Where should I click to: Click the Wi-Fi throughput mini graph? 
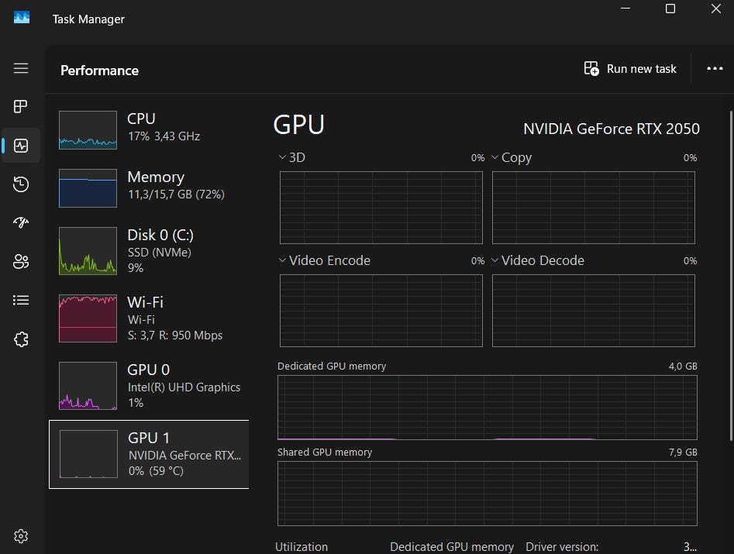88,318
